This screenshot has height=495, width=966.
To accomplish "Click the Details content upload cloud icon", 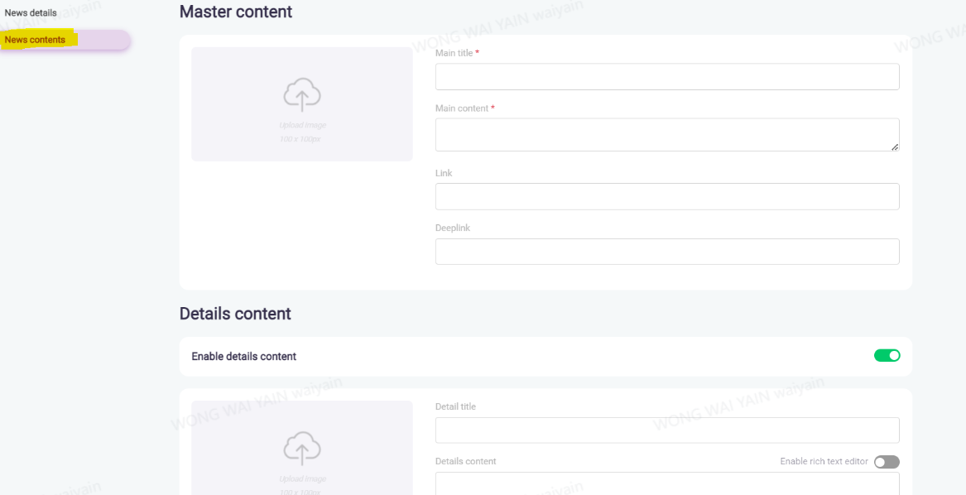I will 302,449.
